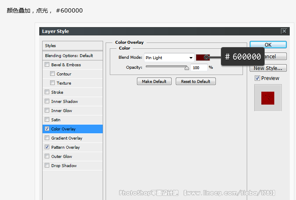Viewport: 296px width, 200px height.
Task: Click the New Style... button
Action: 268,68
